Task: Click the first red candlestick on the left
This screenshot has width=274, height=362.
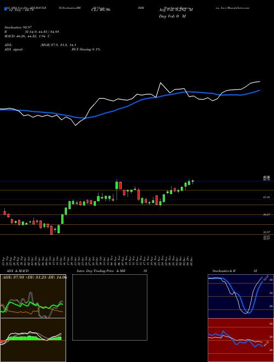Action: tap(4, 212)
